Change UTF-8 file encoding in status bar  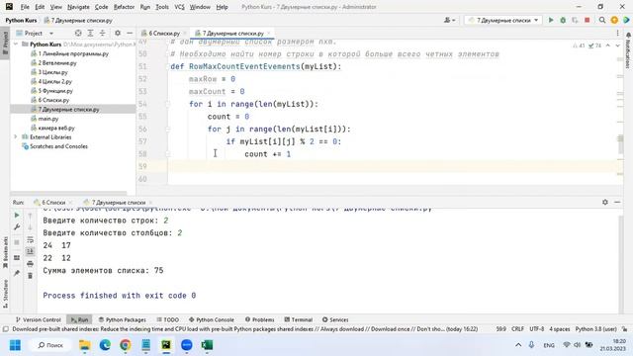[536, 329]
